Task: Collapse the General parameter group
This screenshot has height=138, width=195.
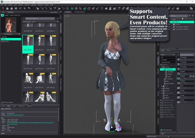Action: point(162,67)
